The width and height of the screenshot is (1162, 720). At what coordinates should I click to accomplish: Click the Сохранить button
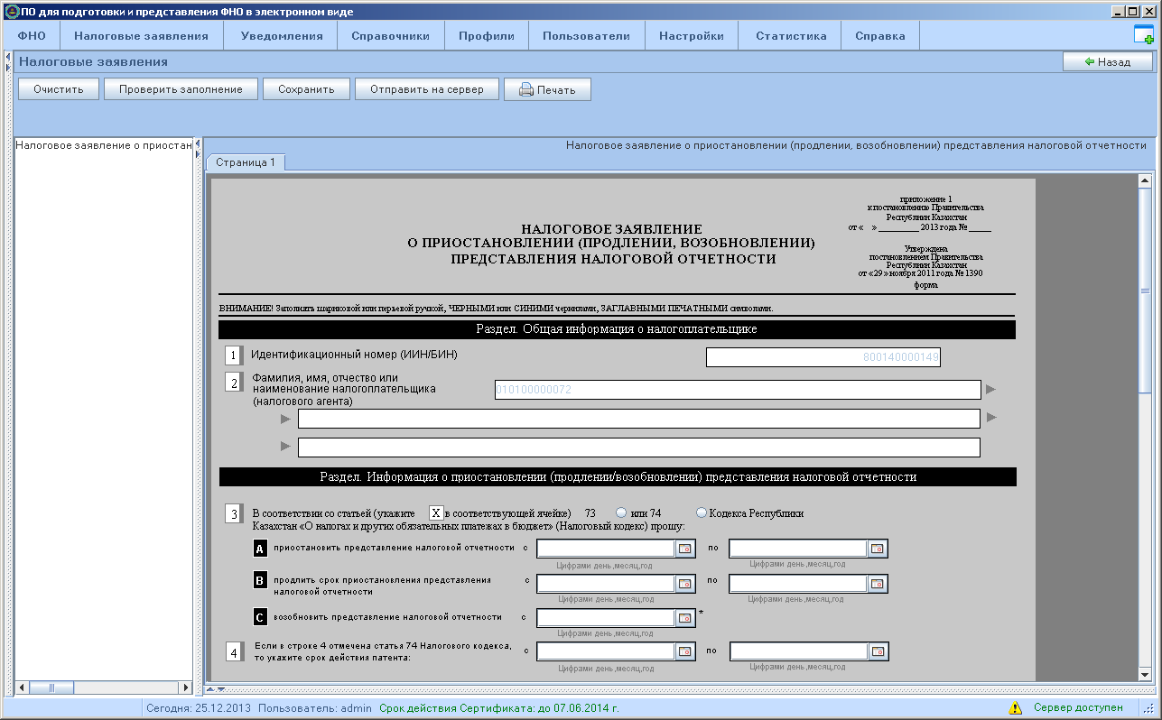[306, 89]
